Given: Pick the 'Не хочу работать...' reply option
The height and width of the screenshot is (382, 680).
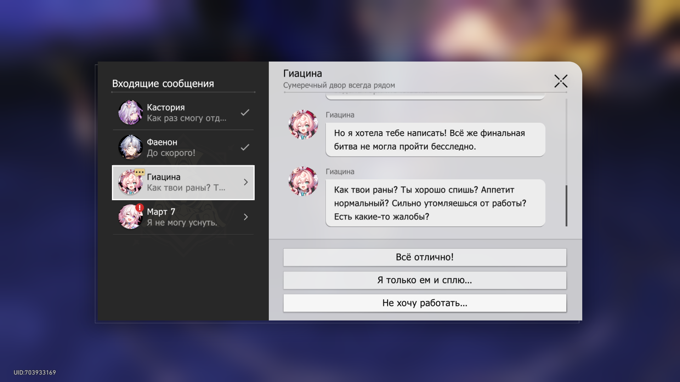Looking at the screenshot, I should click(425, 303).
